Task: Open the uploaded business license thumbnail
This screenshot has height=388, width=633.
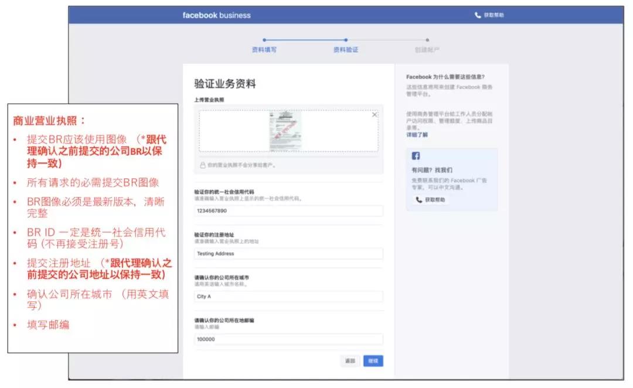Action: [285, 131]
